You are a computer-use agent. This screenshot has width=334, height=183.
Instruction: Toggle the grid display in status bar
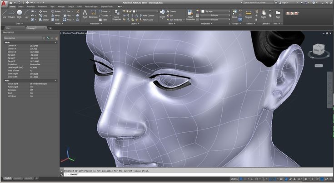pyautogui.click(x=241, y=179)
